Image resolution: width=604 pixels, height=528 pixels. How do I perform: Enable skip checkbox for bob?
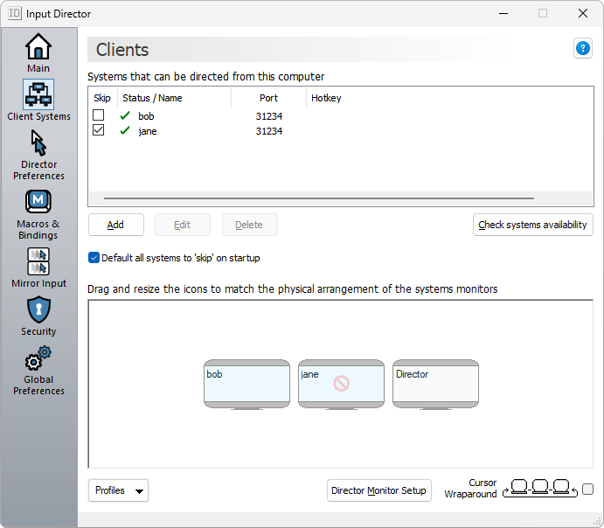[x=99, y=115]
